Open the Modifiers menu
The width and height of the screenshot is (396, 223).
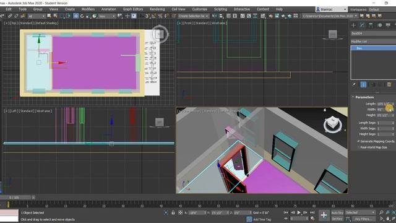88,9
